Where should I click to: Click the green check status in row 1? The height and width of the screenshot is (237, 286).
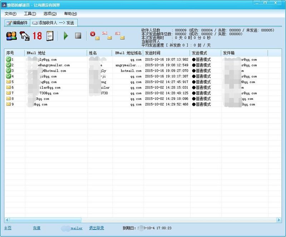point(8,59)
